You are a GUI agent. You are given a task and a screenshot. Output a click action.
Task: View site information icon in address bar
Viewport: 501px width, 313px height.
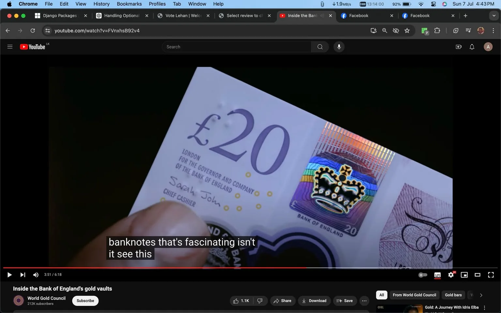tap(48, 31)
